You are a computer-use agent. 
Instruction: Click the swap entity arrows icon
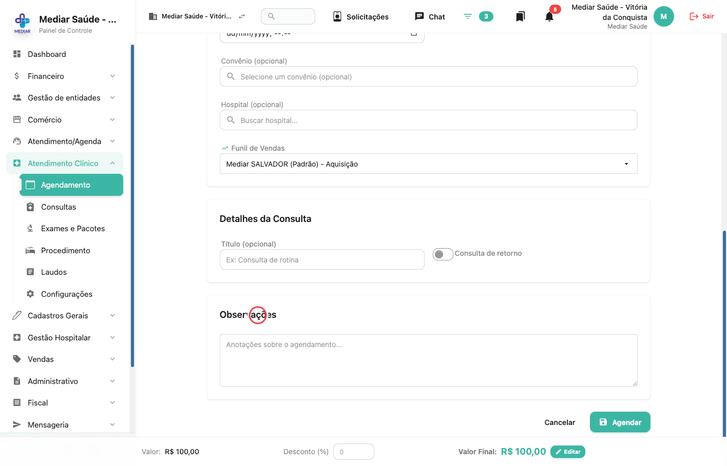click(242, 16)
